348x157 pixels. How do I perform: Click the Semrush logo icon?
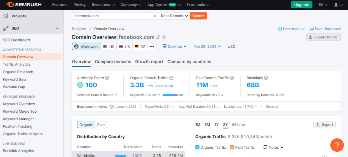tap(10, 5)
